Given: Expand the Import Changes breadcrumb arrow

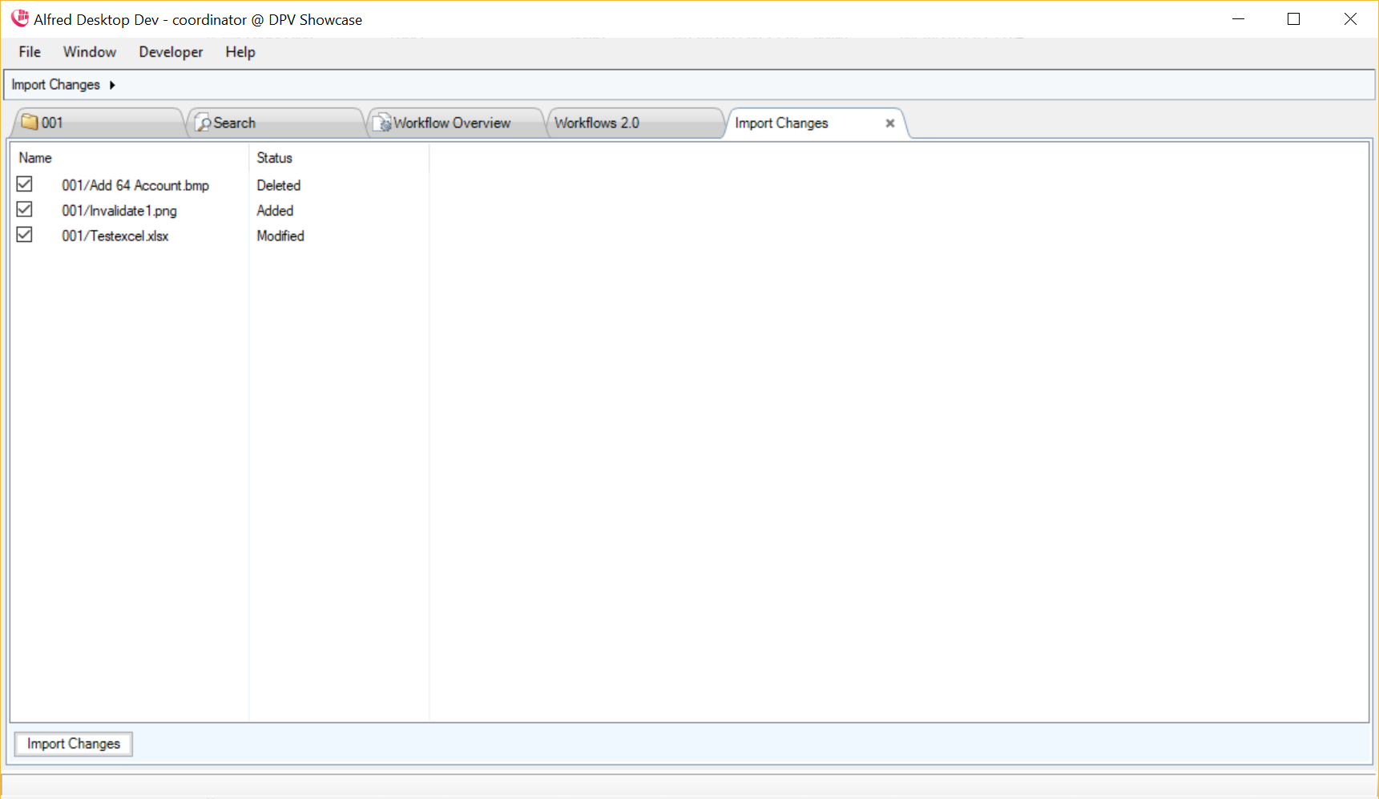Looking at the screenshot, I should click(x=112, y=85).
